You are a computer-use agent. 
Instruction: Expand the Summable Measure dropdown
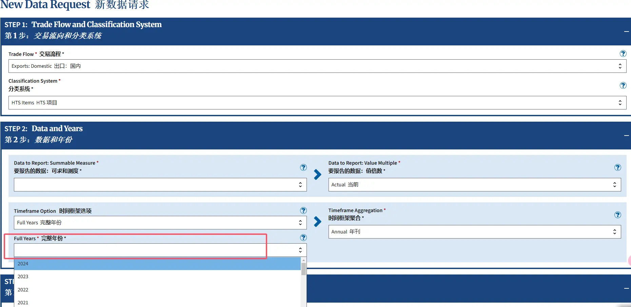(x=160, y=185)
